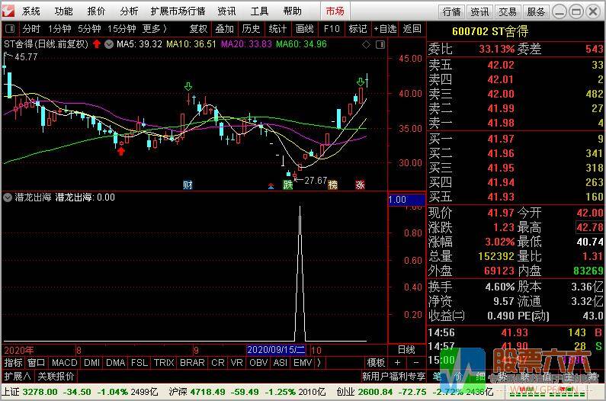The image size is (606, 401).
Task: Select the EMV indicator
Action: pyautogui.click(x=303, y=363)
